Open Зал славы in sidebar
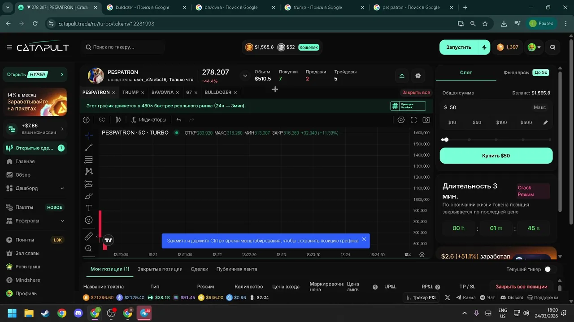The width and height of the screenshot is (574, 322). [x=27, y=253]
